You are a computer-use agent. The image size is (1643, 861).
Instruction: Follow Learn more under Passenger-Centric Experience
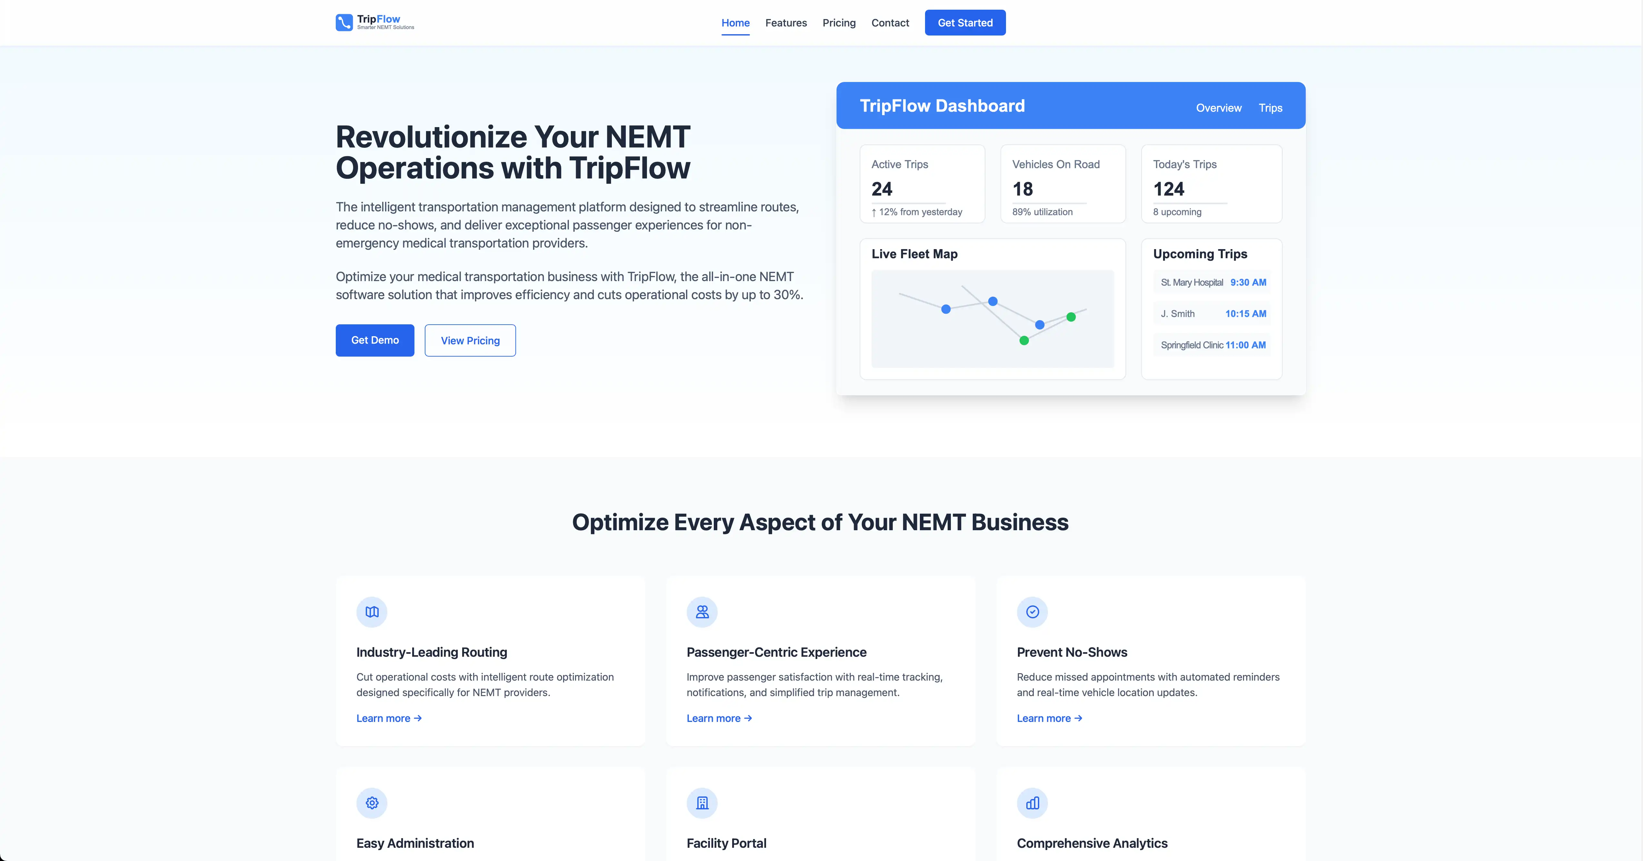720,718
